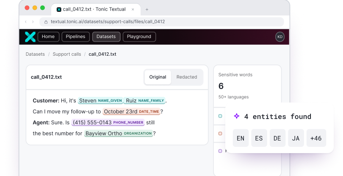Click the address bar URL field

(x=162, y=22)
